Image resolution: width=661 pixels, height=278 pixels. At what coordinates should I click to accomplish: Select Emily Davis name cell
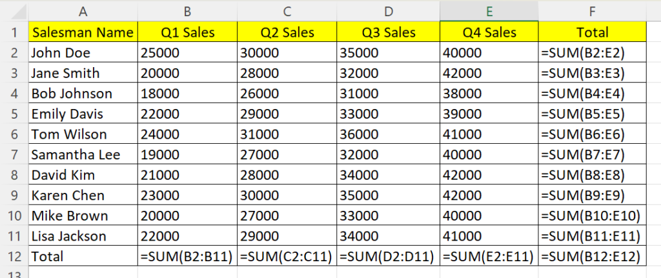click(x=83, y=114)
